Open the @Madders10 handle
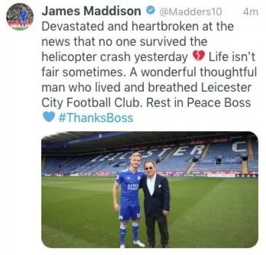This screenshot has height=255, width=266. pyautogui.click(x=191, y=12)
